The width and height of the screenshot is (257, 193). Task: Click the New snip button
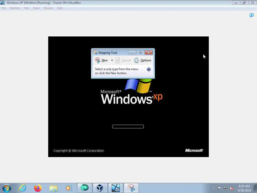click(101, 60)
